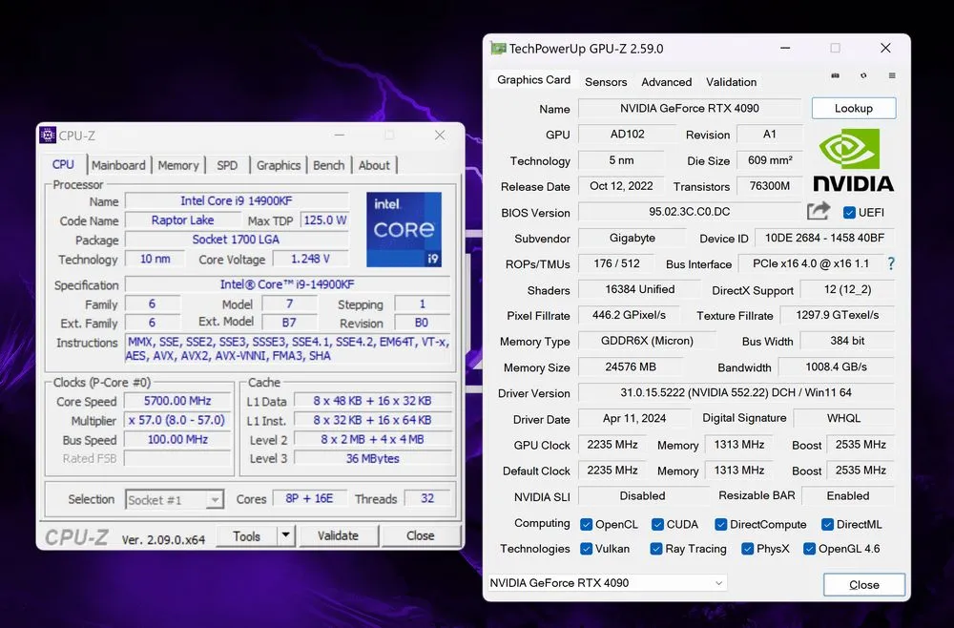The image size is (954, 628).
Task: Click the Memory Type value GDDR6X (Micron)
Action: click(x=648, y=341)
